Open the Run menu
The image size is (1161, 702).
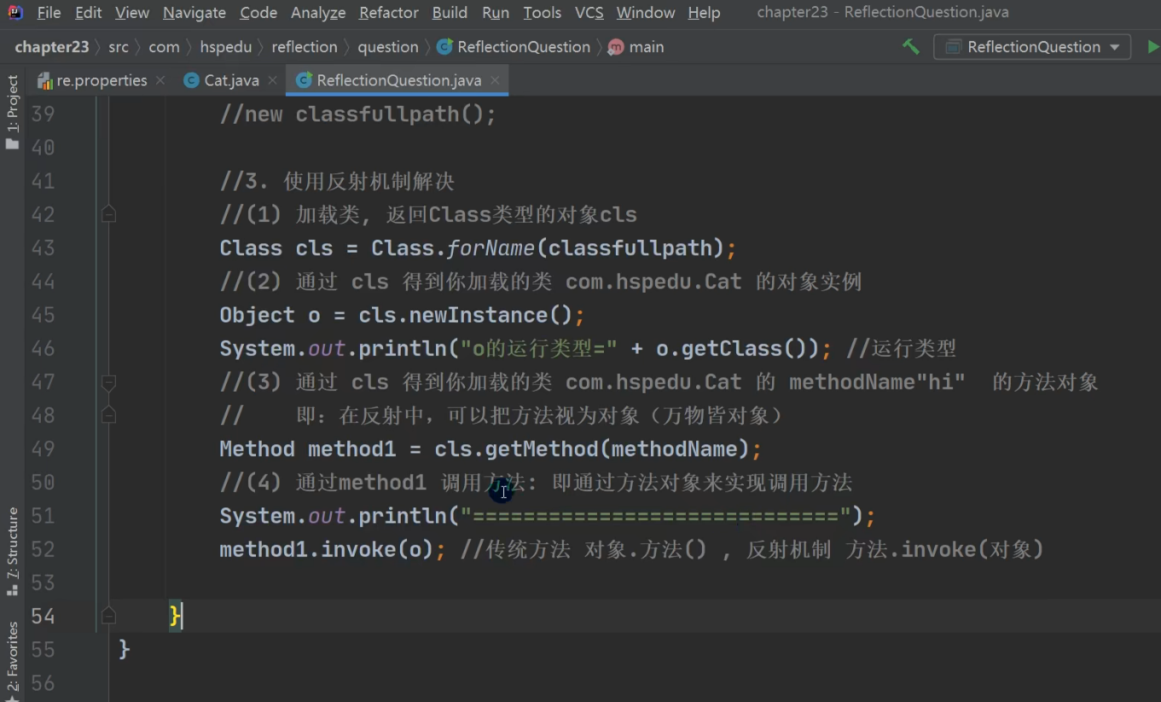496,13
